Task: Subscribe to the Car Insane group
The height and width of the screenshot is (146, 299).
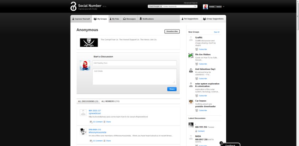Action: [x=203, y=110]
